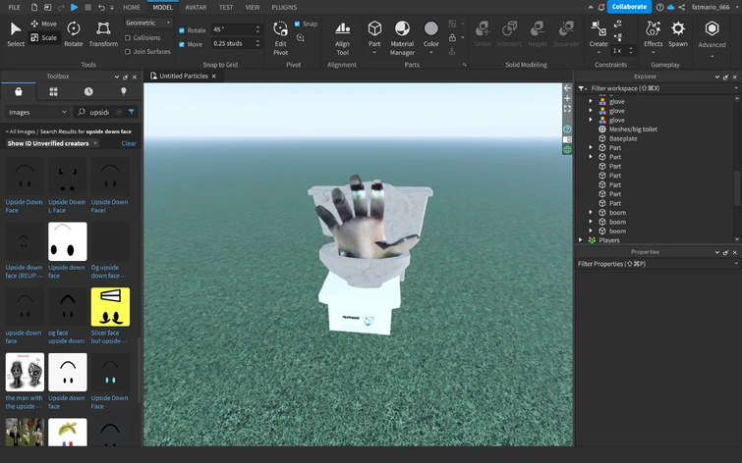Open the PLUGINS ribbon tab
Viewport: 742px width, 463px height.
[284, 7]
